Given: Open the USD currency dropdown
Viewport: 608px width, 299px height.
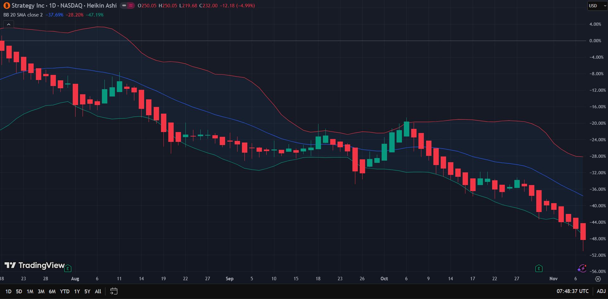Looking at the screenshot, I should 597,6.
